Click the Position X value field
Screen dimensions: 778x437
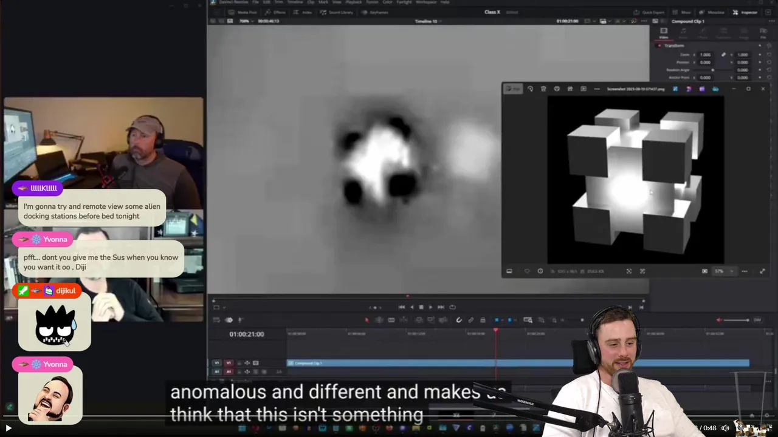705,62
